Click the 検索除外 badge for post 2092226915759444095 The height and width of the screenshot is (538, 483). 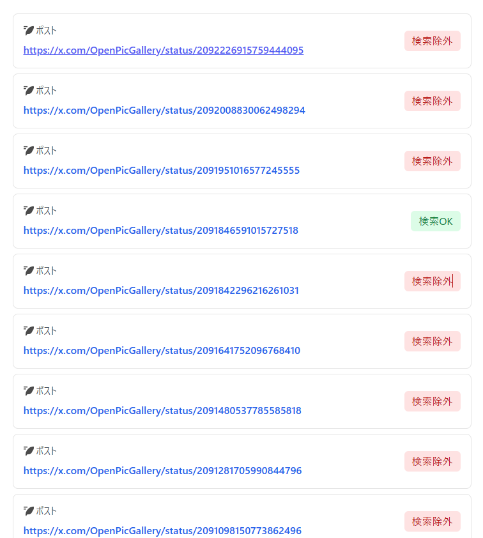(433, 41)
